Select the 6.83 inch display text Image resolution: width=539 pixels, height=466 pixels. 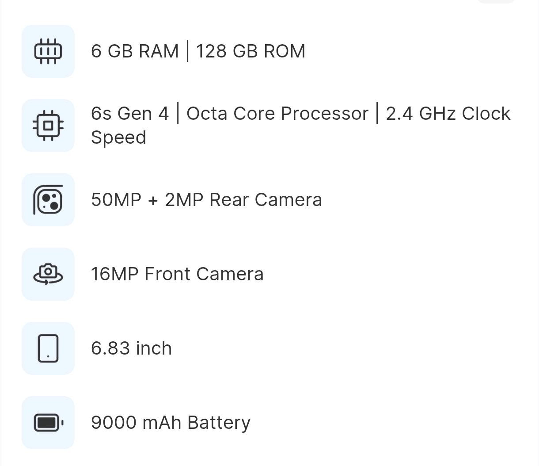(x=131, y=348)
